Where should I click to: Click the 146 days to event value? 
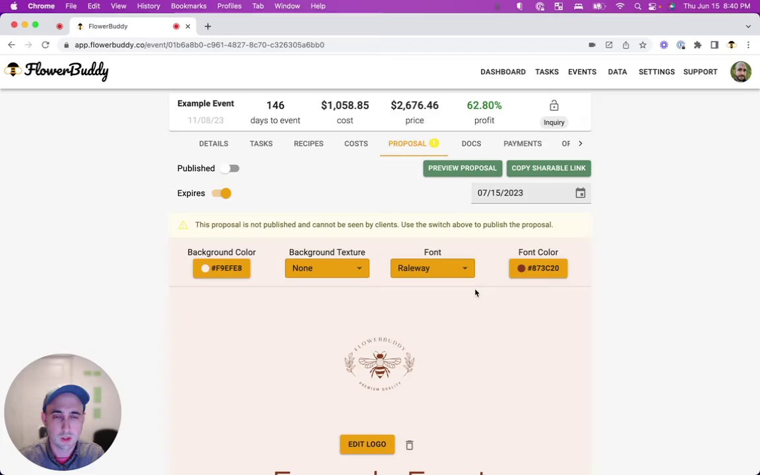click(x=275, y=105)
